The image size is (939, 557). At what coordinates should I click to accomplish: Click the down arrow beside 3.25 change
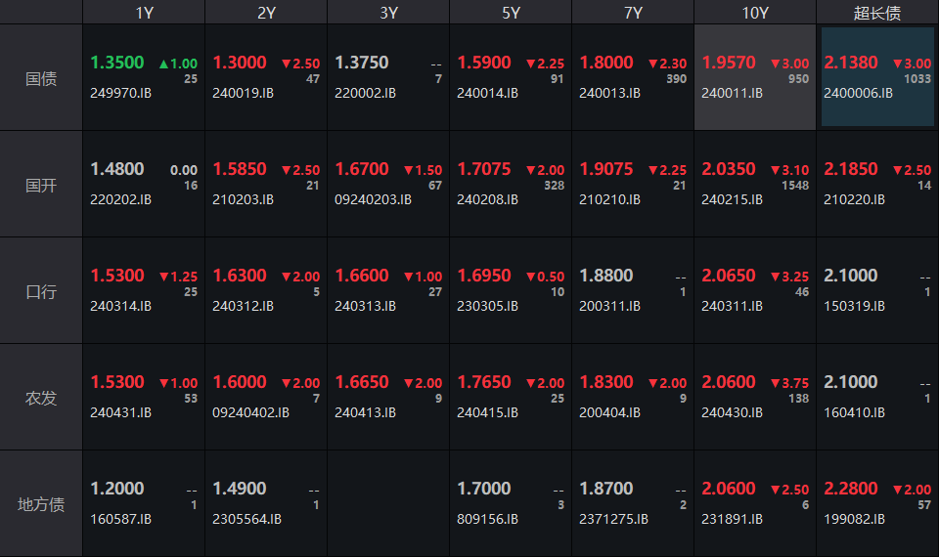click(x=776, y=277)
